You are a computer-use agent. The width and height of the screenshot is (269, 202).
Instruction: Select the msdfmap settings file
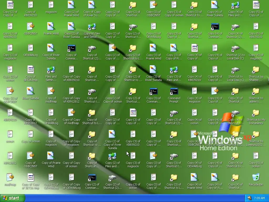coord(10,178)
